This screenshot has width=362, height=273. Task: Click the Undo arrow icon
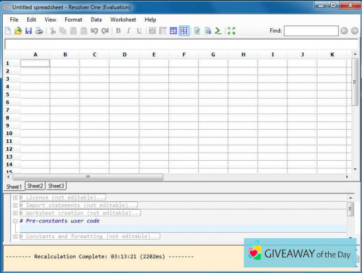pos(94,31)
